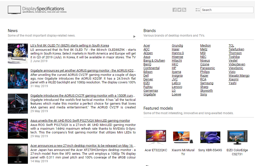Image resolution: width=255 pixels, height=166 pixels.
Task: Select the MSI brand link
Action: 203,53
